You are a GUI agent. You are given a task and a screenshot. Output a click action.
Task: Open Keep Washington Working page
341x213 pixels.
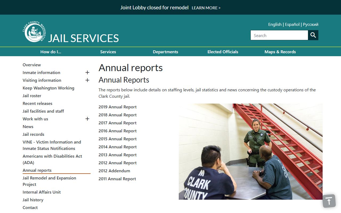(x=48, y=88)
